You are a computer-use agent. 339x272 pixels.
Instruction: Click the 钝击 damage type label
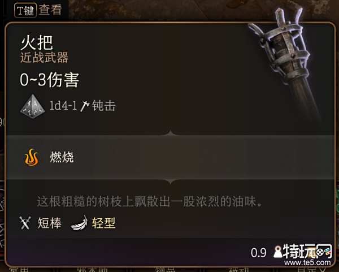[104, 106]
